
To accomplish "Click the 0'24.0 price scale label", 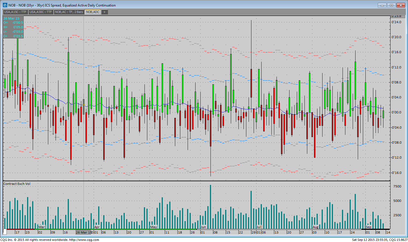I will coord(396,22).
